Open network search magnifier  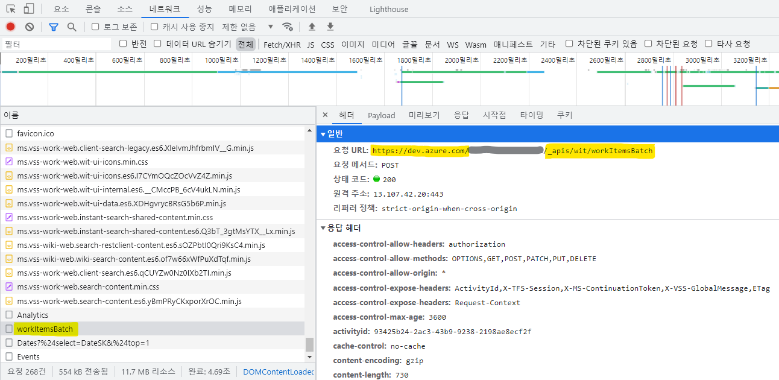click(72, 27)
